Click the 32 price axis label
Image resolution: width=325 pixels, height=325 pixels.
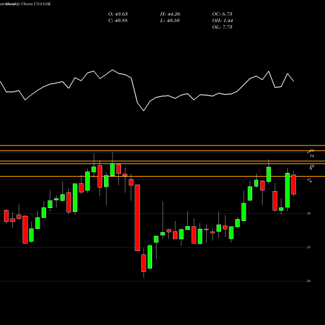click(309, 247)
